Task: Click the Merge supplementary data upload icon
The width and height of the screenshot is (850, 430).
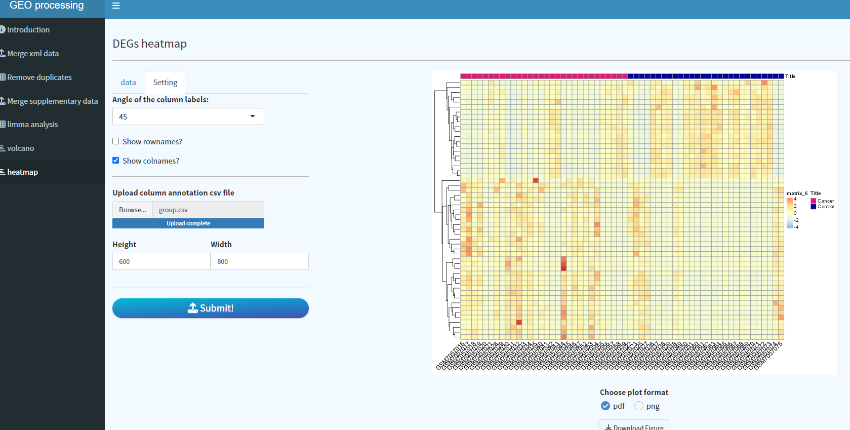Action: click(x=3, y=101)
